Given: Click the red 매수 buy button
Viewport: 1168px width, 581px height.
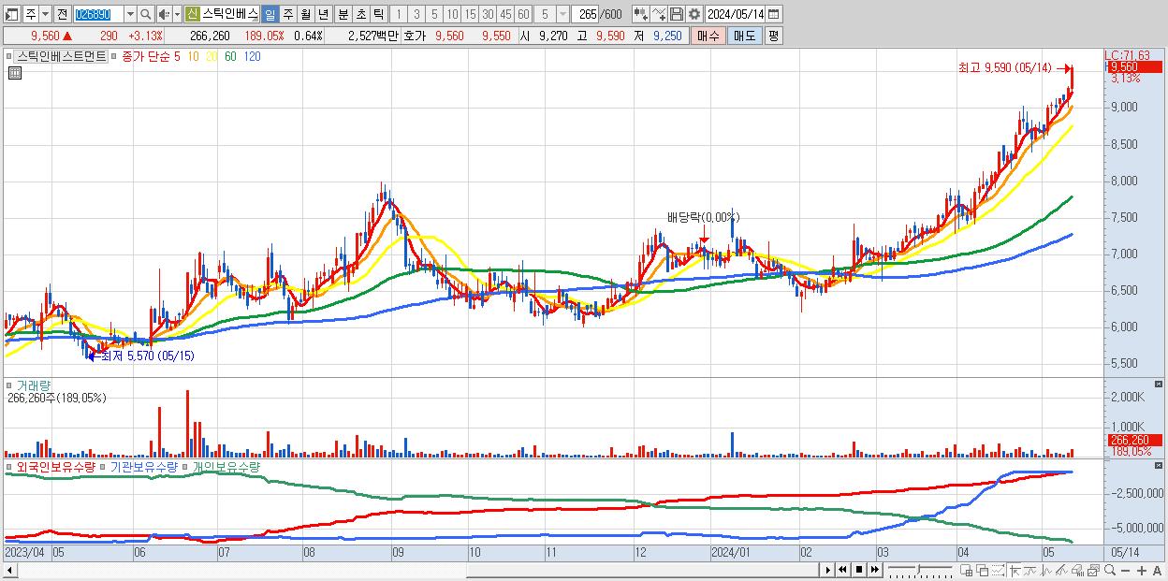Looking at the screenshot, I should (708, 36).
